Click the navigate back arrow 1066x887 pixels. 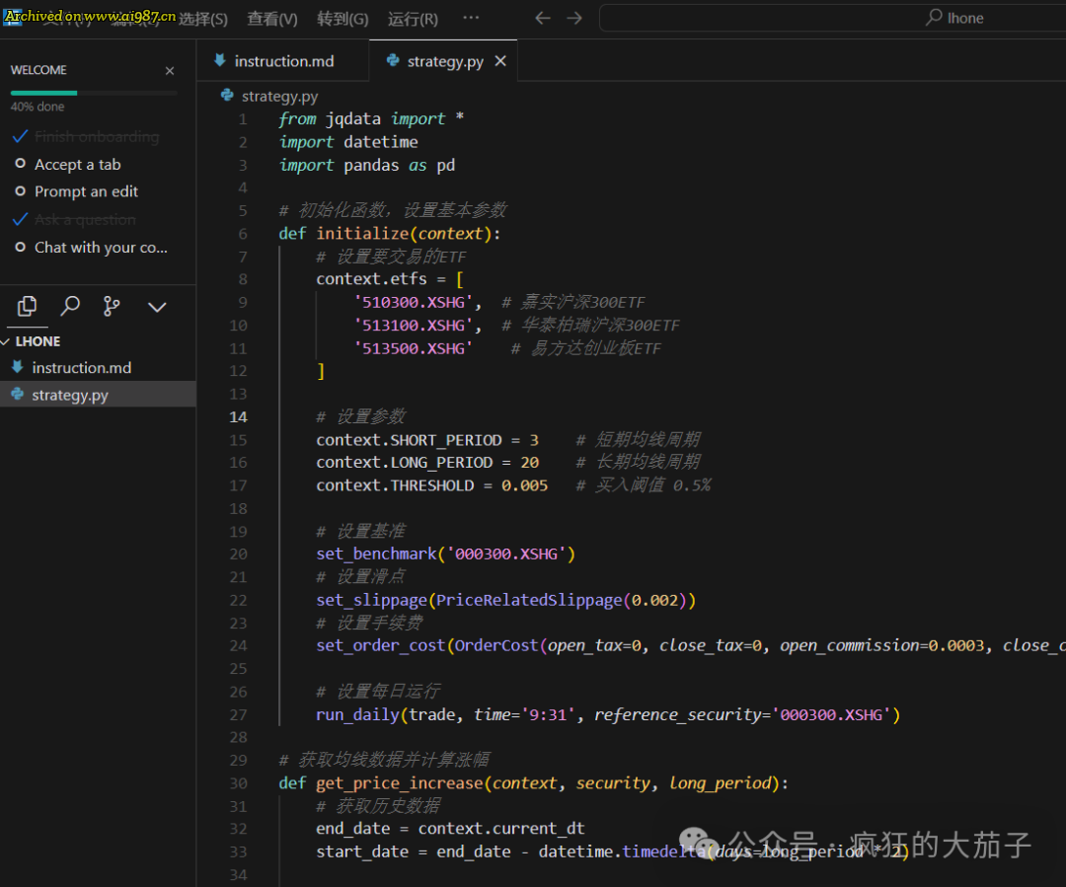[x=542, y=18]
